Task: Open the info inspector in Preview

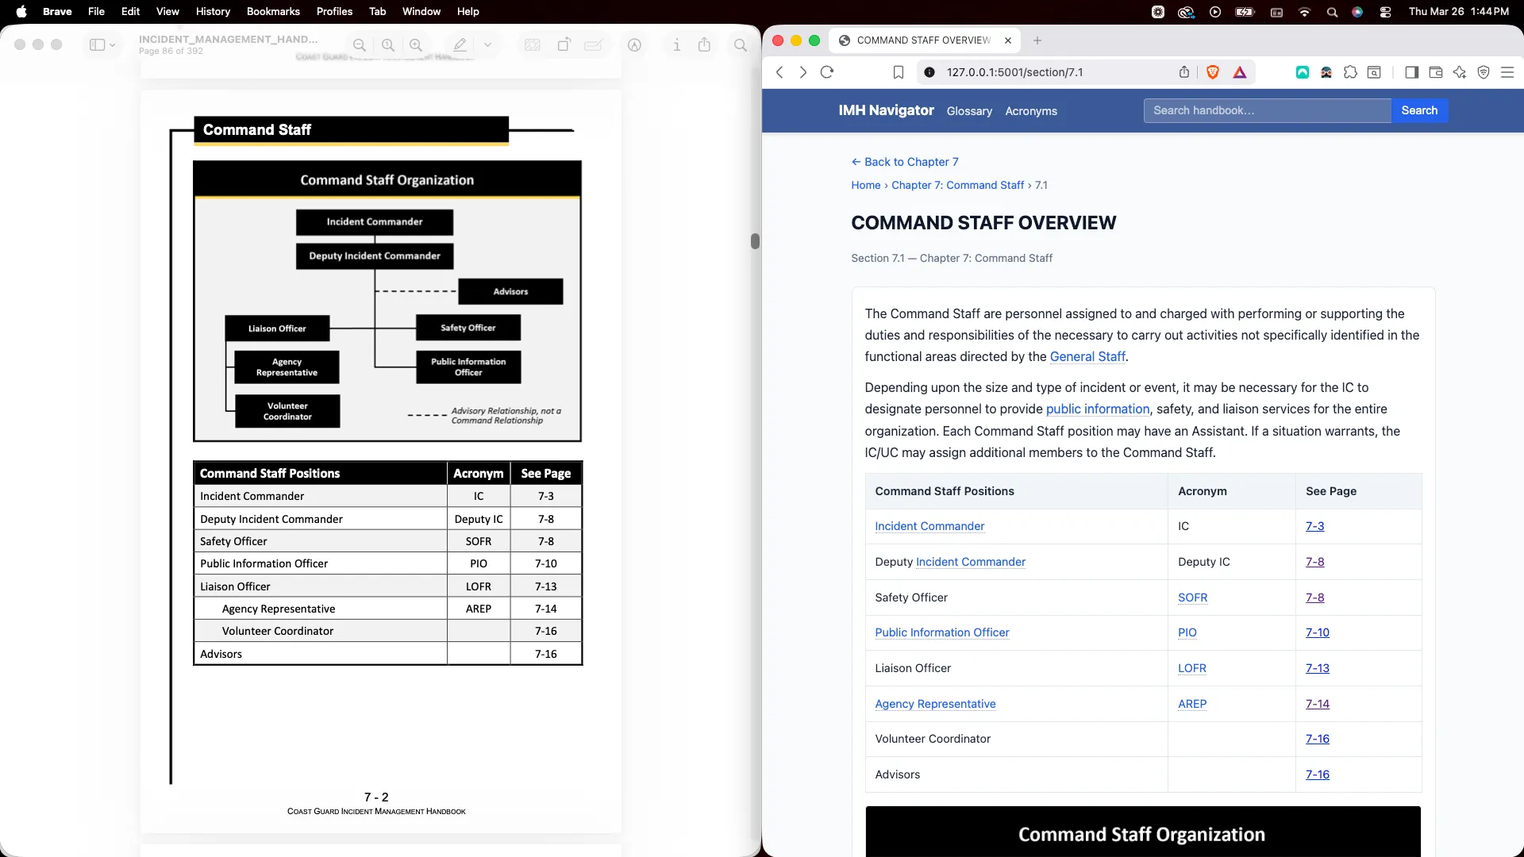Action: click(x=675, y=45)
